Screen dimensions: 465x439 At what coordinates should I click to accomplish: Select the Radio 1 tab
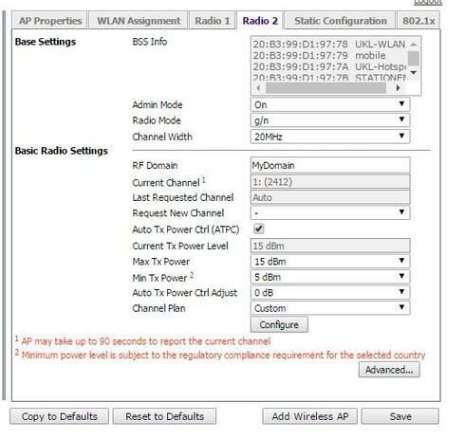213,21
